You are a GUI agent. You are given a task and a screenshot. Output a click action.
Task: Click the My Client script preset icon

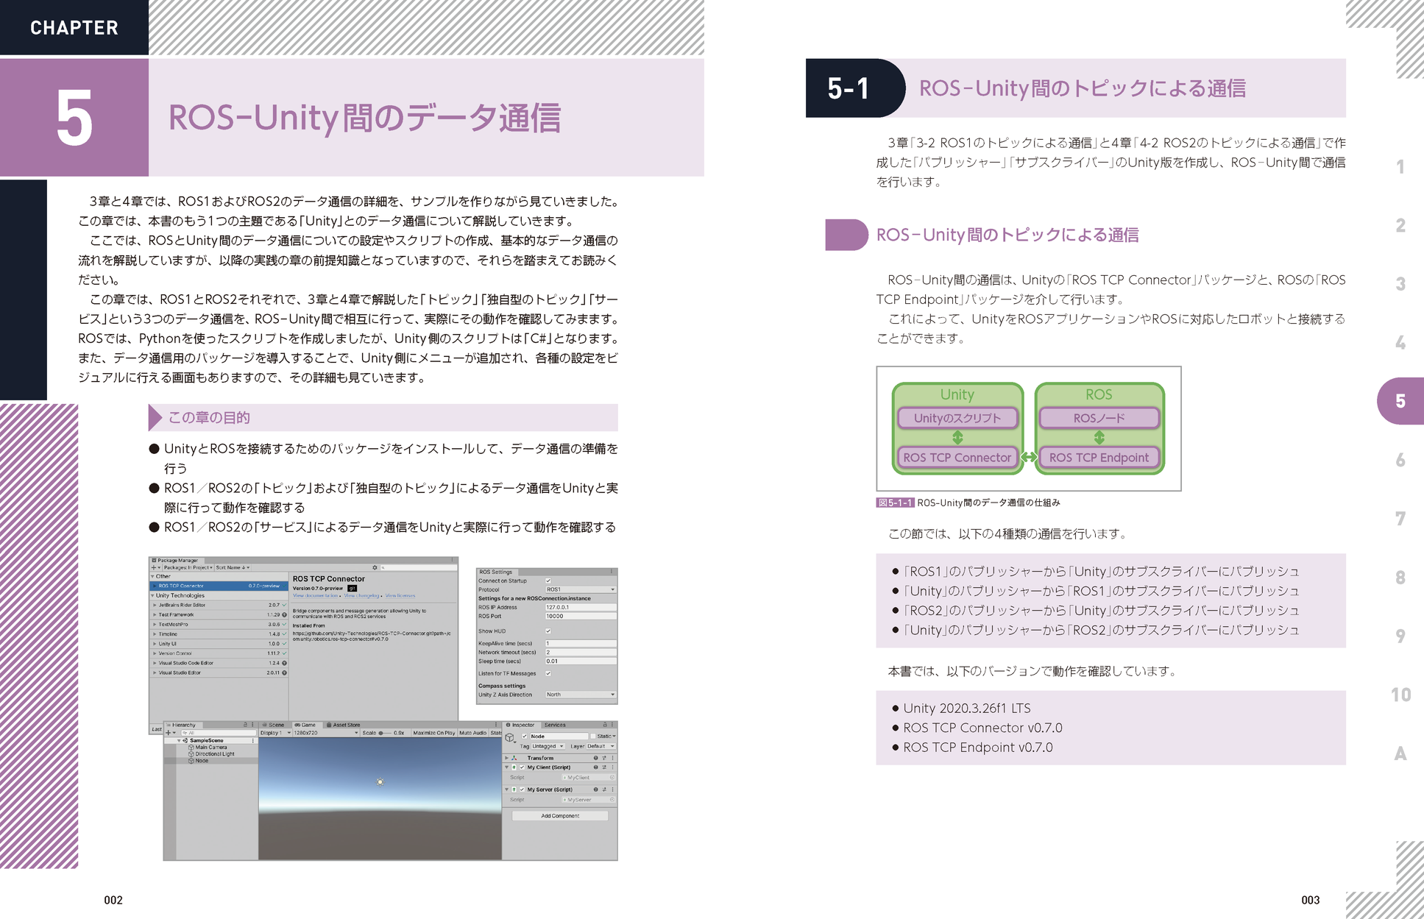click(604, 767)
